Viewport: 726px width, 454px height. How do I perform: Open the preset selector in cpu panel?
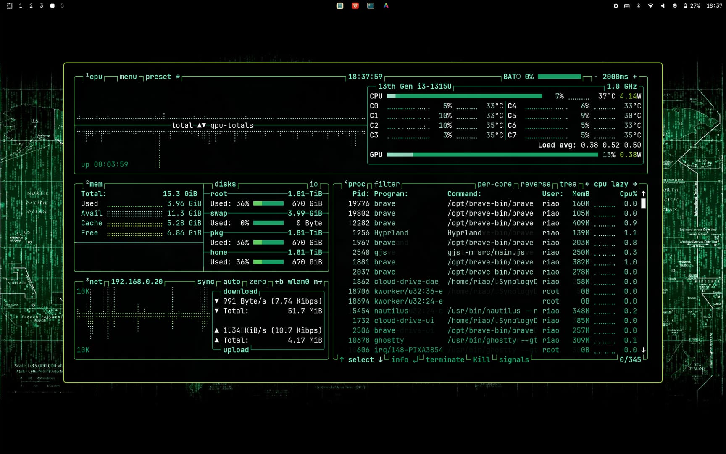click(158, 77)
